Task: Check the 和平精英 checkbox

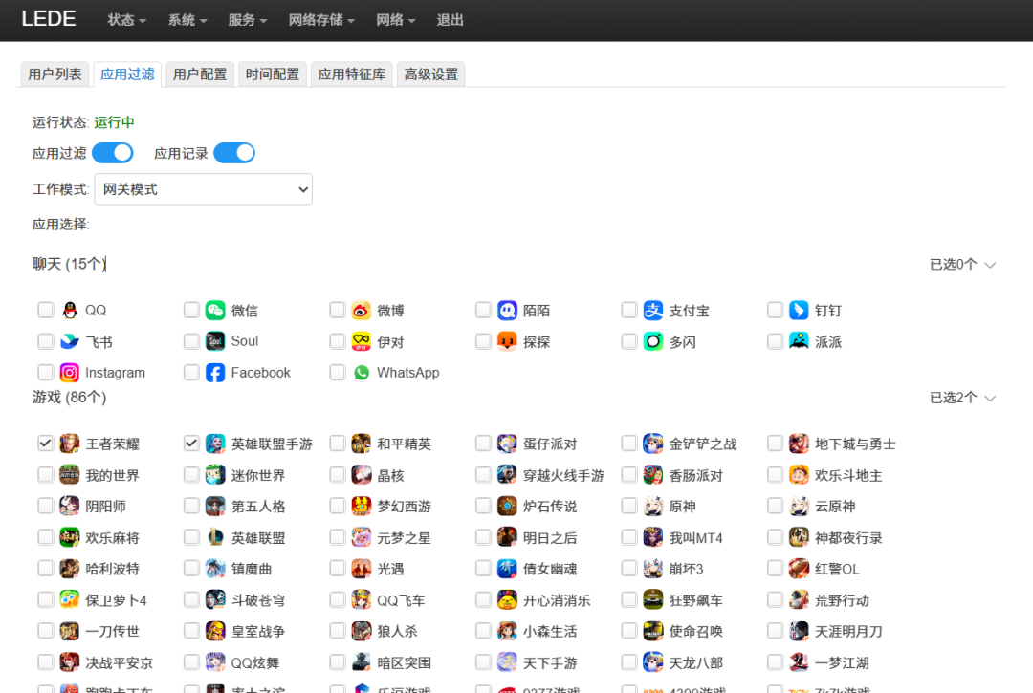Action: coord(337,443)
